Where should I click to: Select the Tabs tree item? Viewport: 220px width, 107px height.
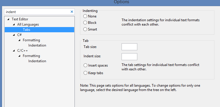click(39, 30)
